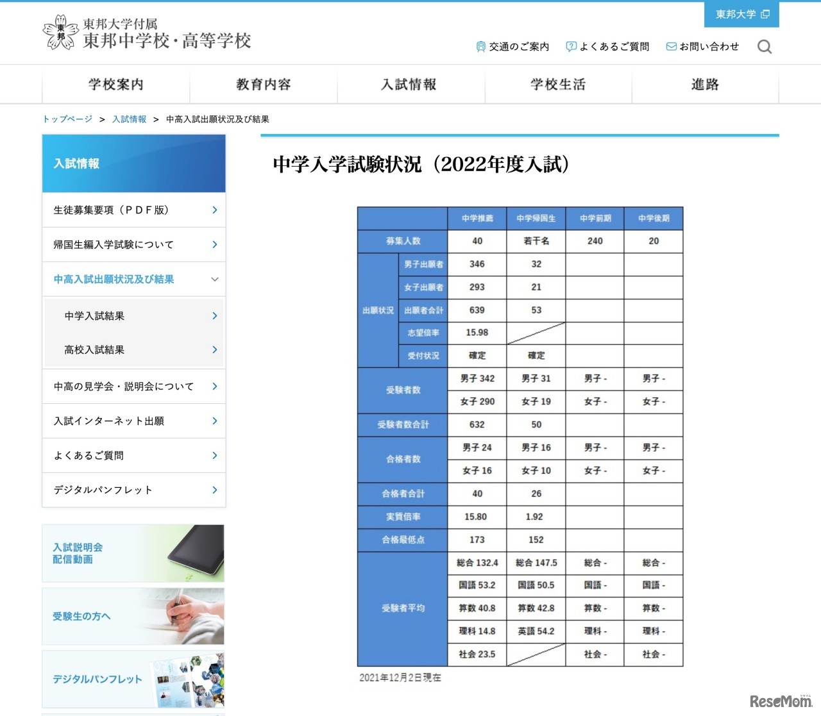The height and width of the screenshot is (716, 821).
Task: Open デジタルパンフレット sidebar list item
Action: (134, 490)
